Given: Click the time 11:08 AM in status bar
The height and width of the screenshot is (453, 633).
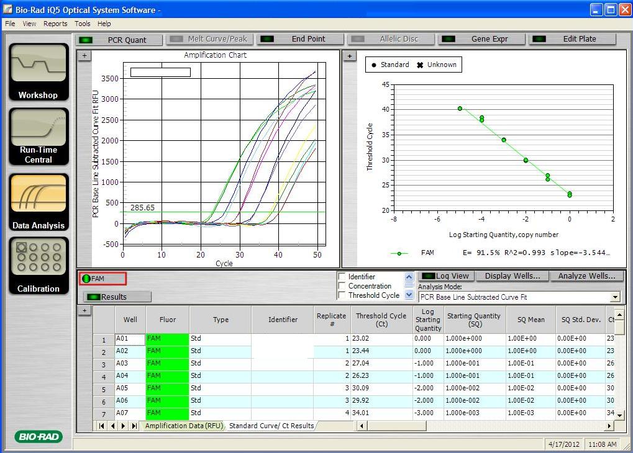Looking at the screenshot, I should [603, 444].
